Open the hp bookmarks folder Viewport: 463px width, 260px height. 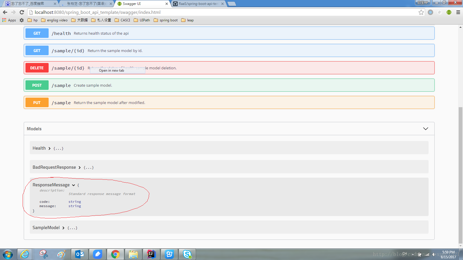click(x=32, y=20)
